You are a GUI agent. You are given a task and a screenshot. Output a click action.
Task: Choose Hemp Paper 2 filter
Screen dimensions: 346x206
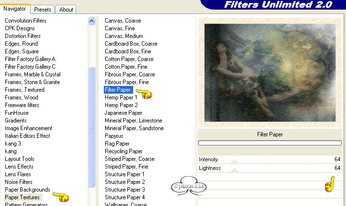(121, 105)
